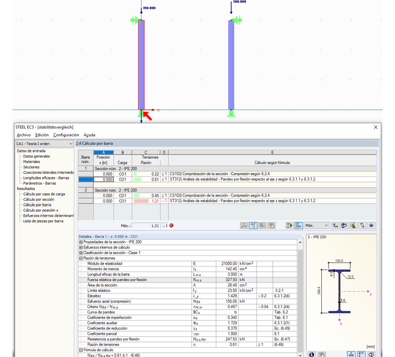Select Secciones in navigator
The image size is (395, 357).
coord(31,167)
